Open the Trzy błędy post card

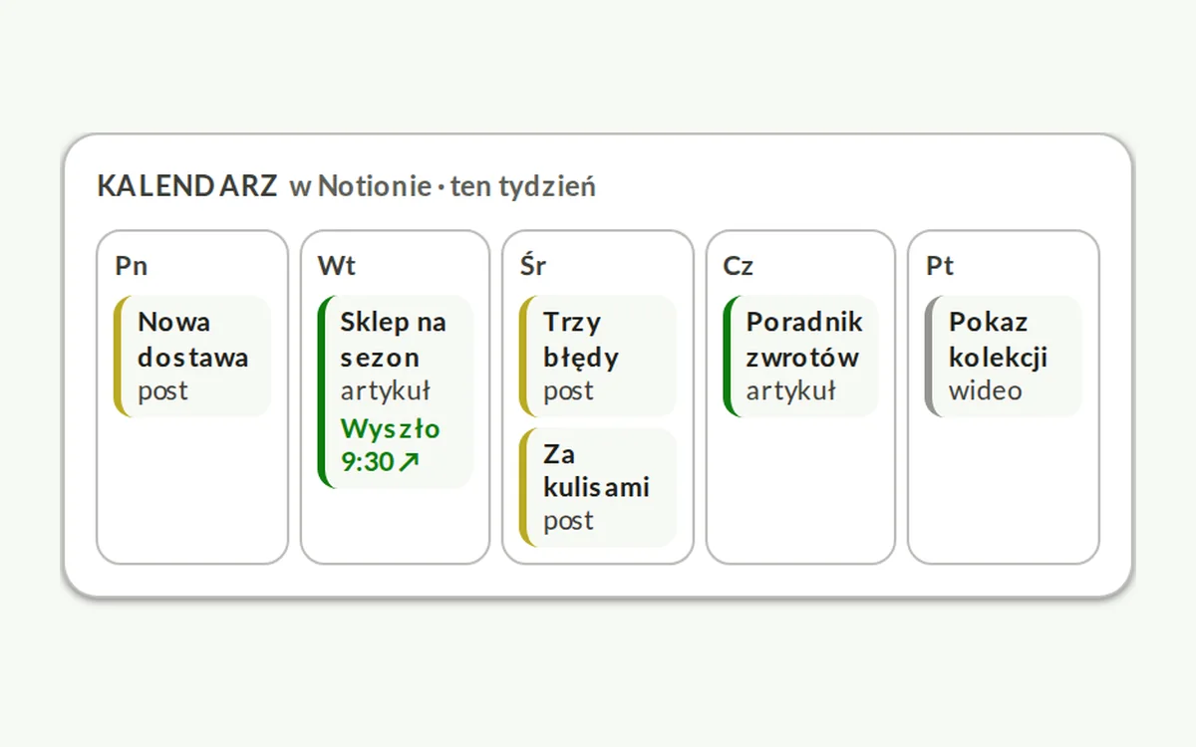[598, 356]
